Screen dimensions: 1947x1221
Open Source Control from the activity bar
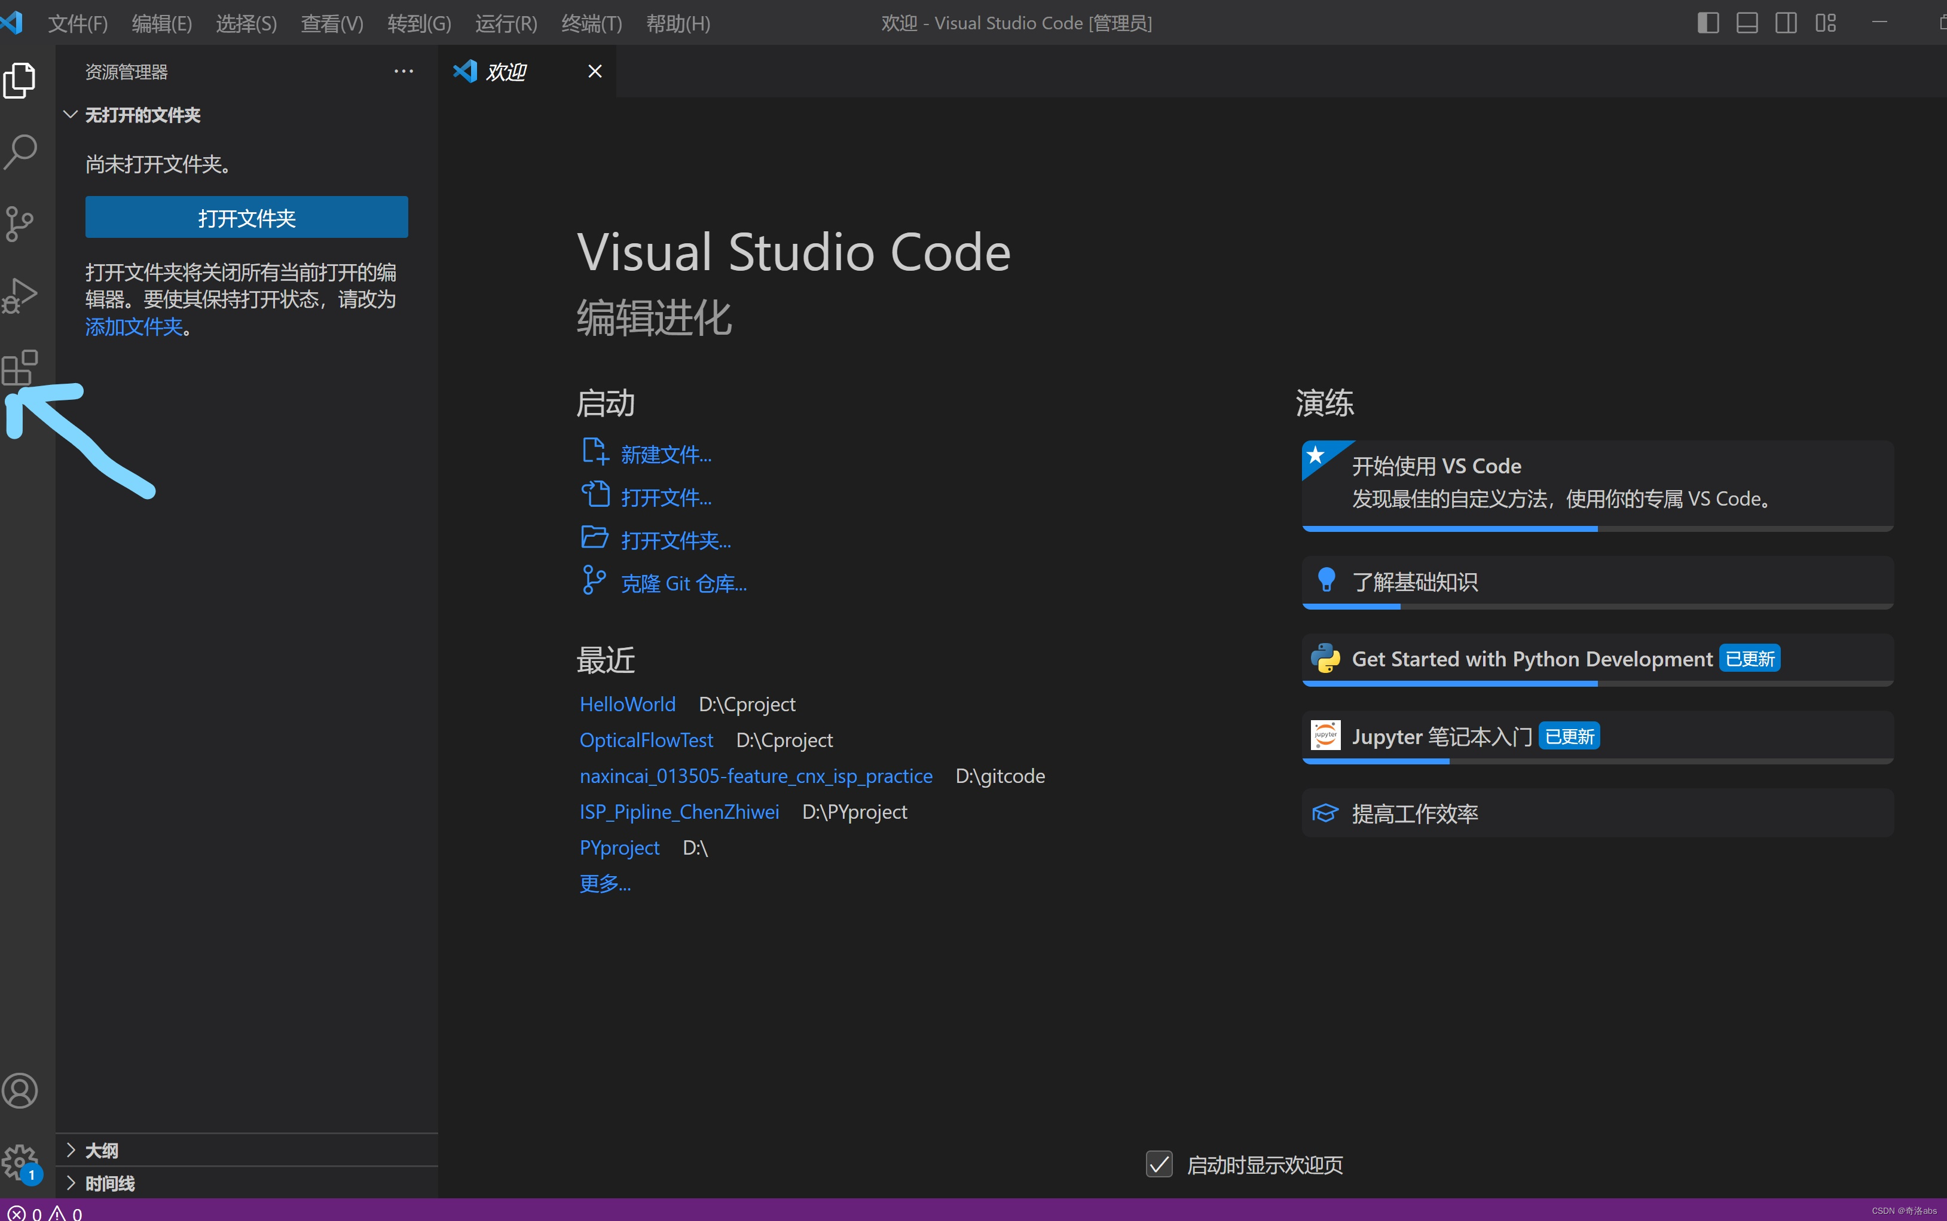click(x=20, y=224)
